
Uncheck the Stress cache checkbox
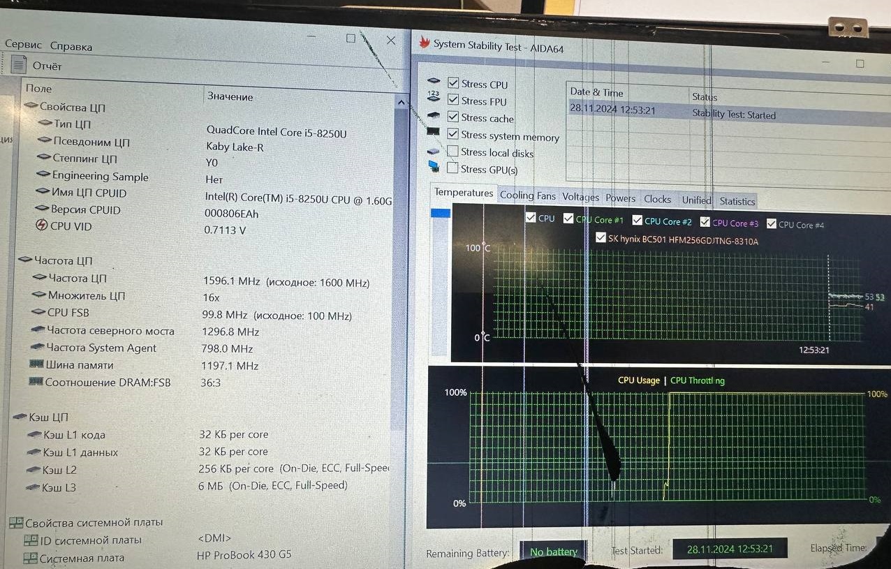point(453,117)
